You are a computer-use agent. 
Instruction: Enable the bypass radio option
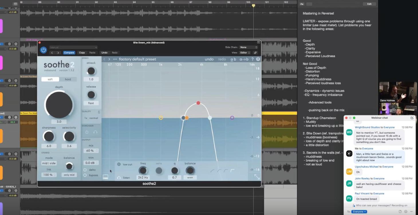click(85, 175)
